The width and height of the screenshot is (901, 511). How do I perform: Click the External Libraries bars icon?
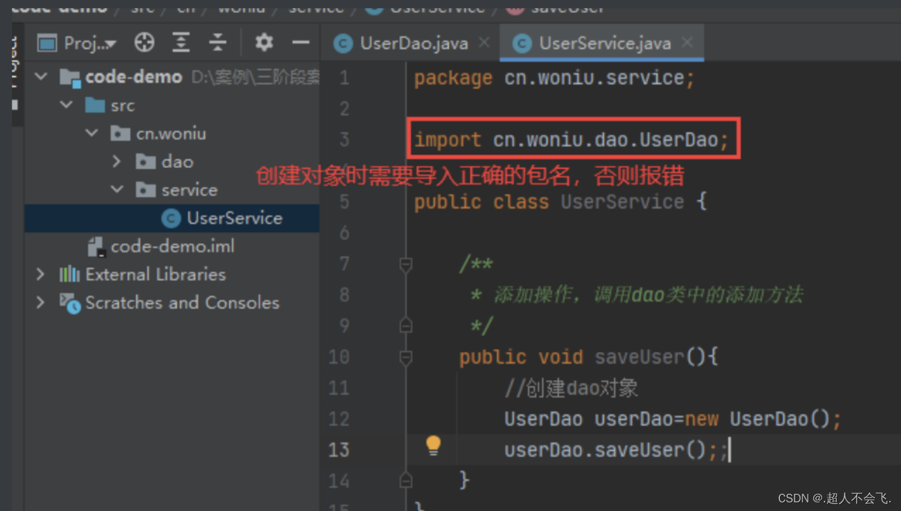click(x=69, y=274)
